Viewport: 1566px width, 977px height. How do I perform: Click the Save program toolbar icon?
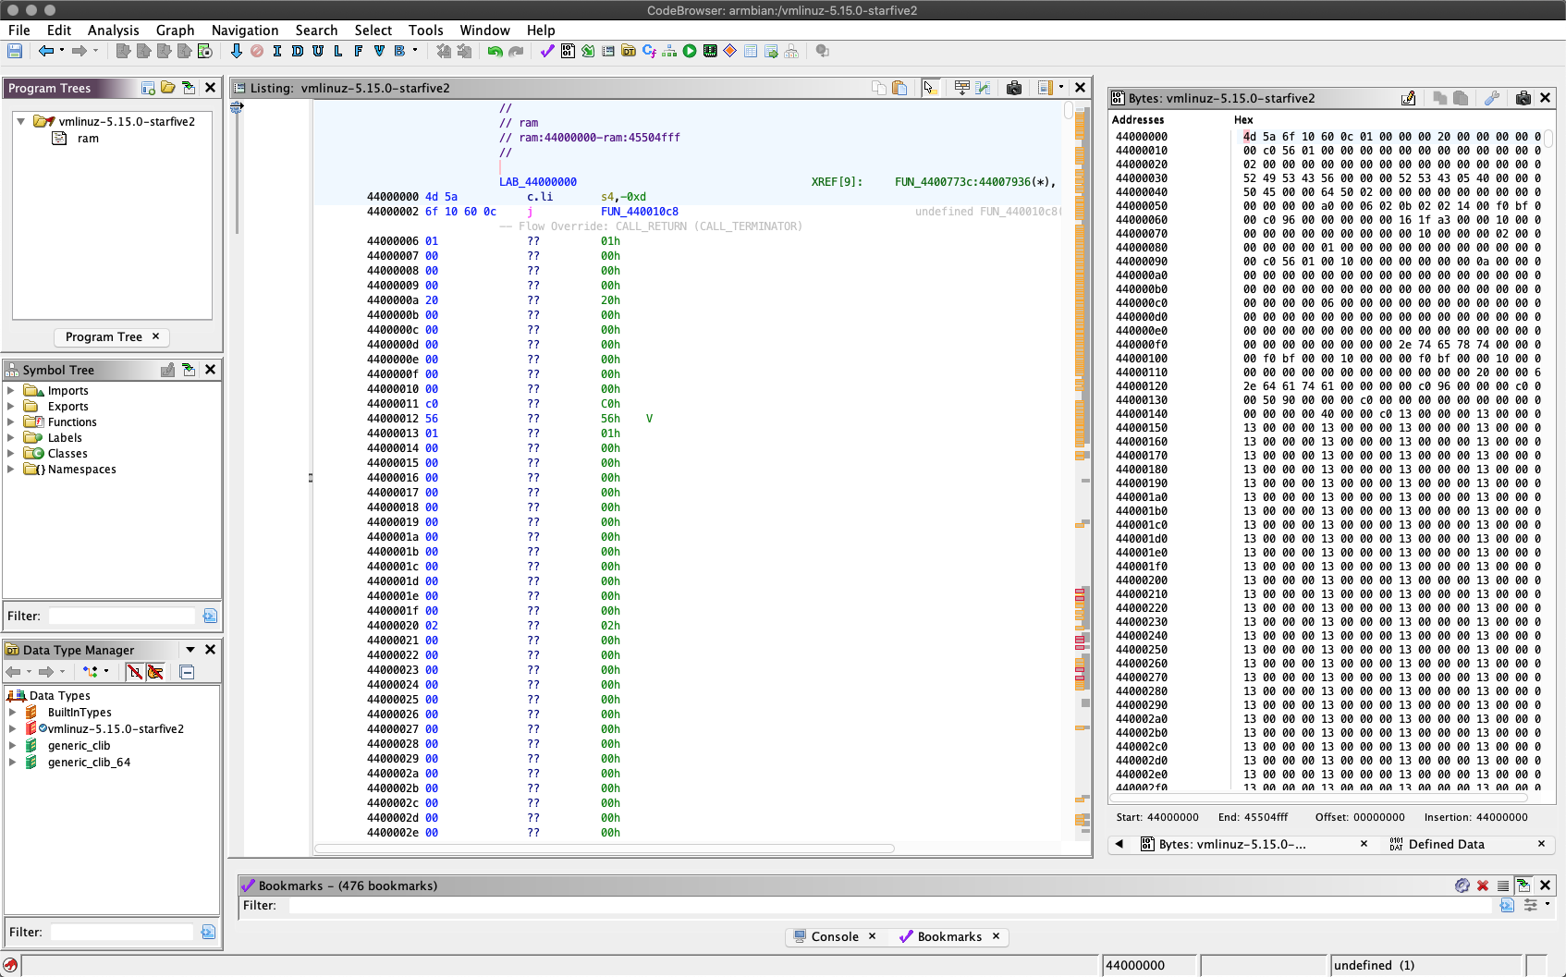[x=15, y=52]
